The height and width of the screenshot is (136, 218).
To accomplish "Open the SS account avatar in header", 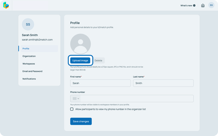I will tap(211, 5).
